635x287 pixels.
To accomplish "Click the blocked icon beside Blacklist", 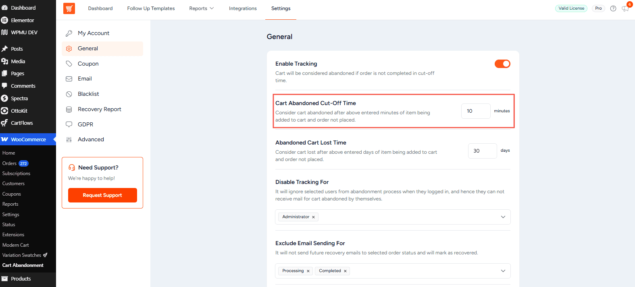I will click(x=69, y=94).
